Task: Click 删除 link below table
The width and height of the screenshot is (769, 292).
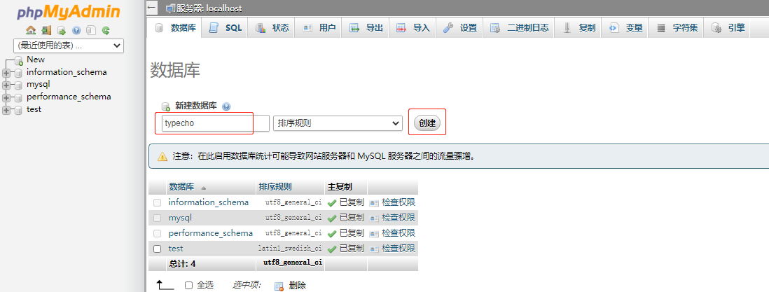Action: click(x=298, y=286)
